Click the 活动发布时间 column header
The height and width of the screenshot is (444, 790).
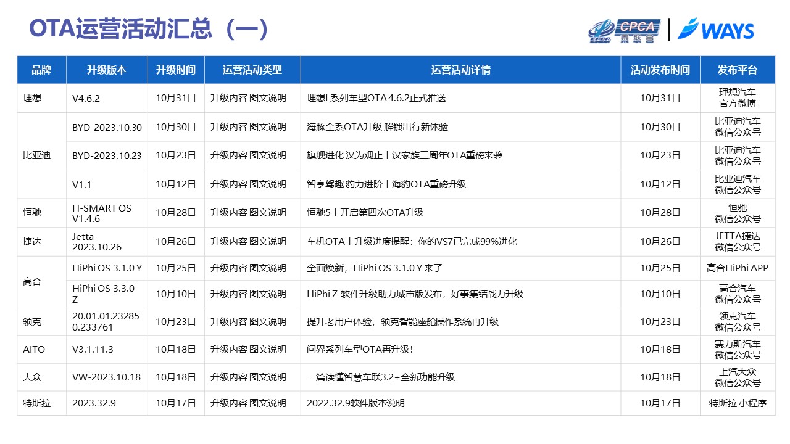click(660, 70)
